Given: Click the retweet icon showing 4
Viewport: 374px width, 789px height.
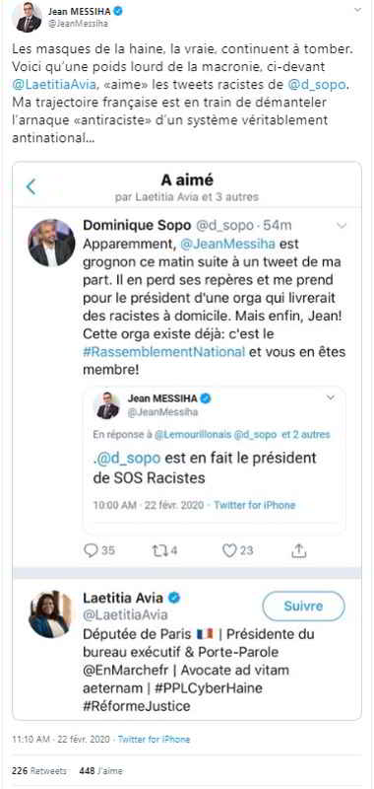Looking at the screenshot, I should pos(159,550).
